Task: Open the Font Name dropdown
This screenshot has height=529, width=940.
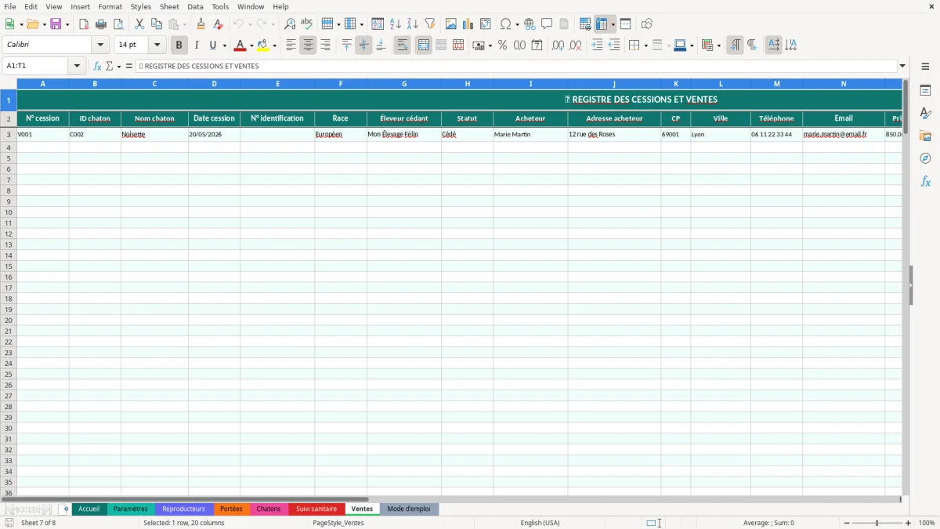Action: tap(100, 45)
